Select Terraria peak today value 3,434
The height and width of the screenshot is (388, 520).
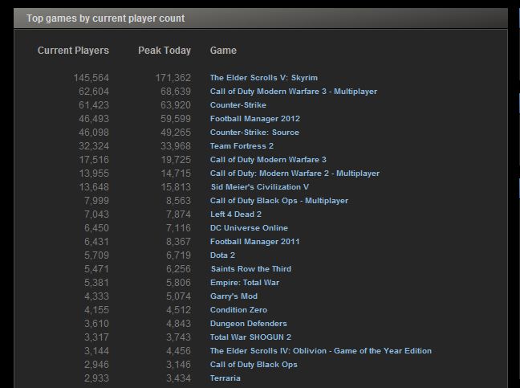click(x=178, y=378)
